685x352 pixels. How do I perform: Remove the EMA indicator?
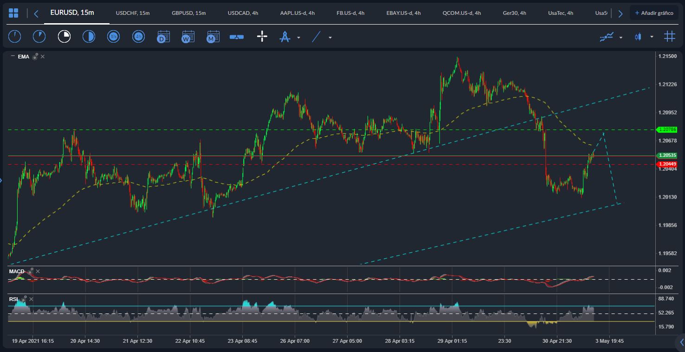click(43, 57)
